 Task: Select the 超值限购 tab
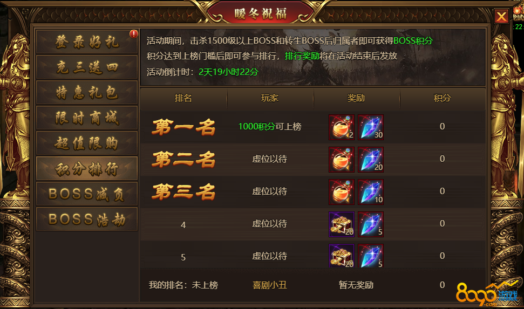(x=87, y=143)
